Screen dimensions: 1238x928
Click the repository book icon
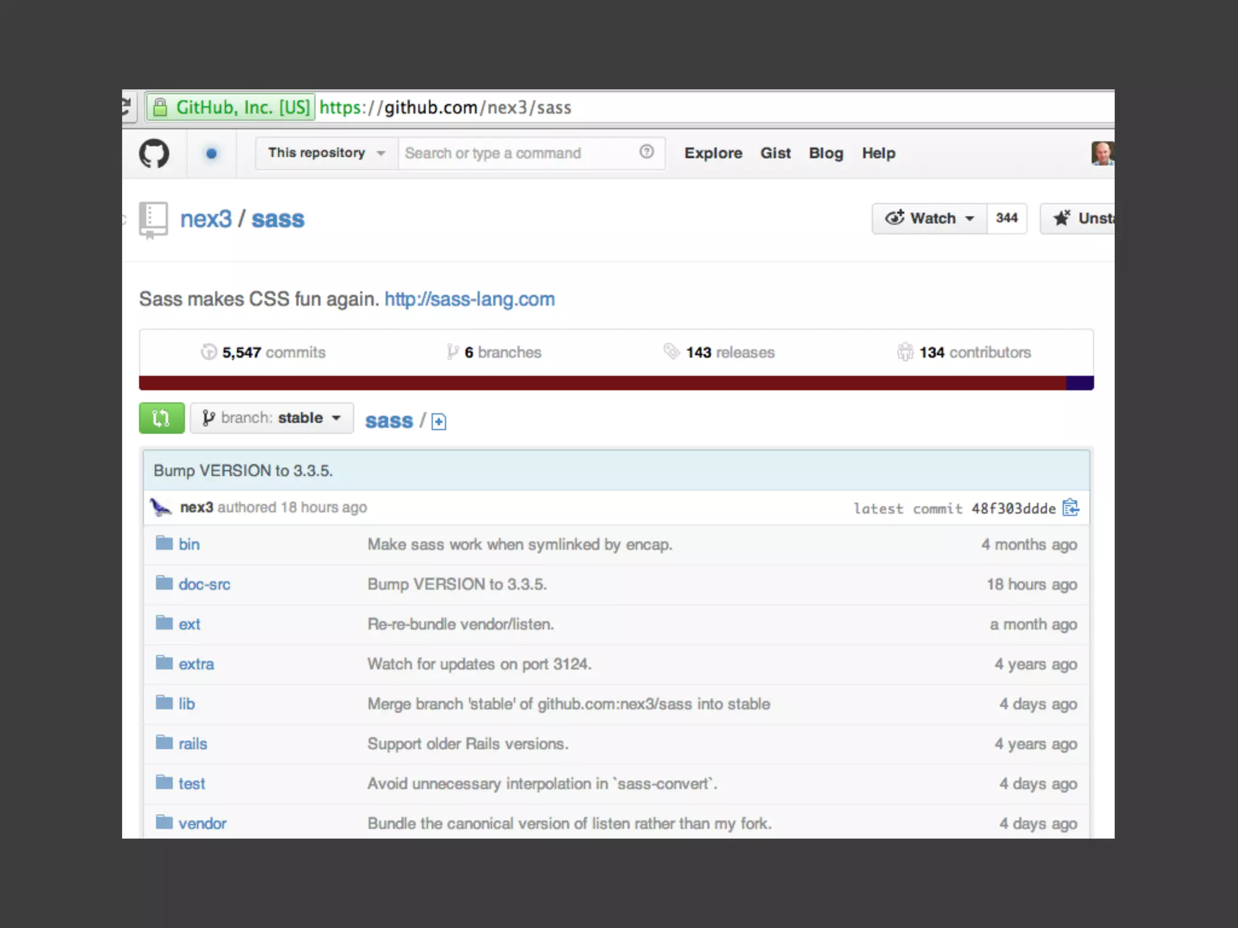pyautogui.click(x=153, y=220)
